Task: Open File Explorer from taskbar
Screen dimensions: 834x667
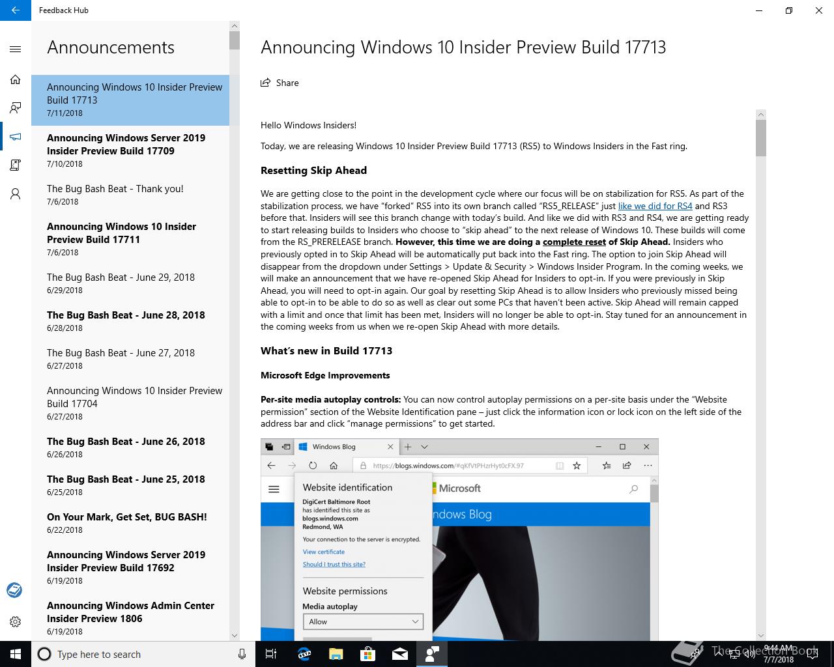Action: tap(336, 654)
